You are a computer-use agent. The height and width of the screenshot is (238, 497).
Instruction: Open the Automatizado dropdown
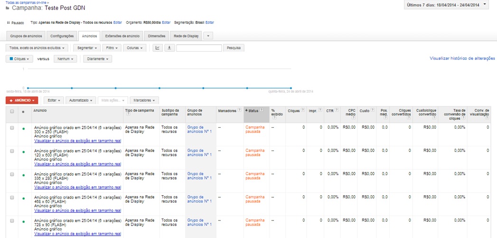81,100
